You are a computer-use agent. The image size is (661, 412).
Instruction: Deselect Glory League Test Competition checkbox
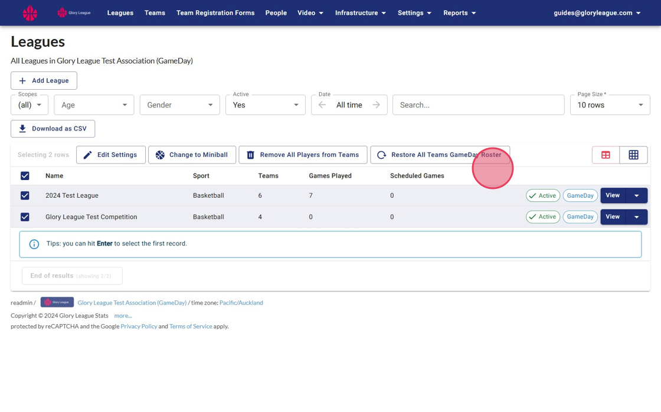[x=25, y=217]
